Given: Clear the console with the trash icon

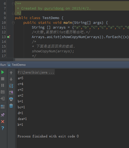Looking at the screenshot, I should coord(11,106).
